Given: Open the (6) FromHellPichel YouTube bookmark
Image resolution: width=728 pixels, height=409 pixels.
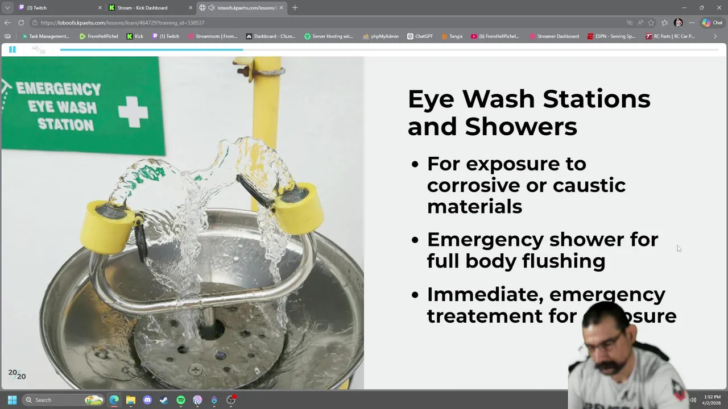Looking at the screenshot, I should click(x=495, y=36).
